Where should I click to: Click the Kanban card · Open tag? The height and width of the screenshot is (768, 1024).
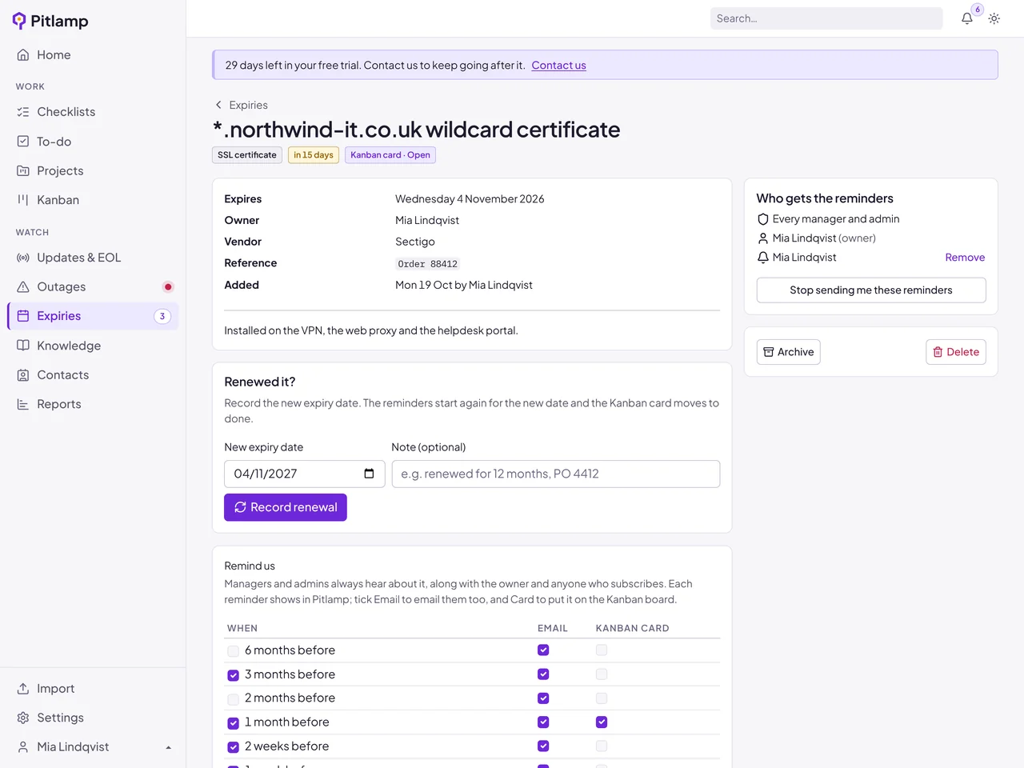pyautogui.click(x=390, y=155)
